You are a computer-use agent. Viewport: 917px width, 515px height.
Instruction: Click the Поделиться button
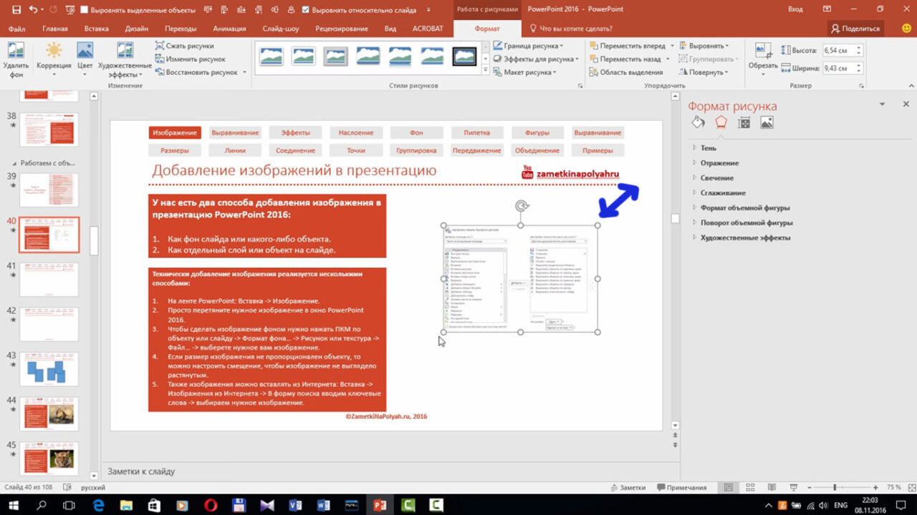[855, 29]
